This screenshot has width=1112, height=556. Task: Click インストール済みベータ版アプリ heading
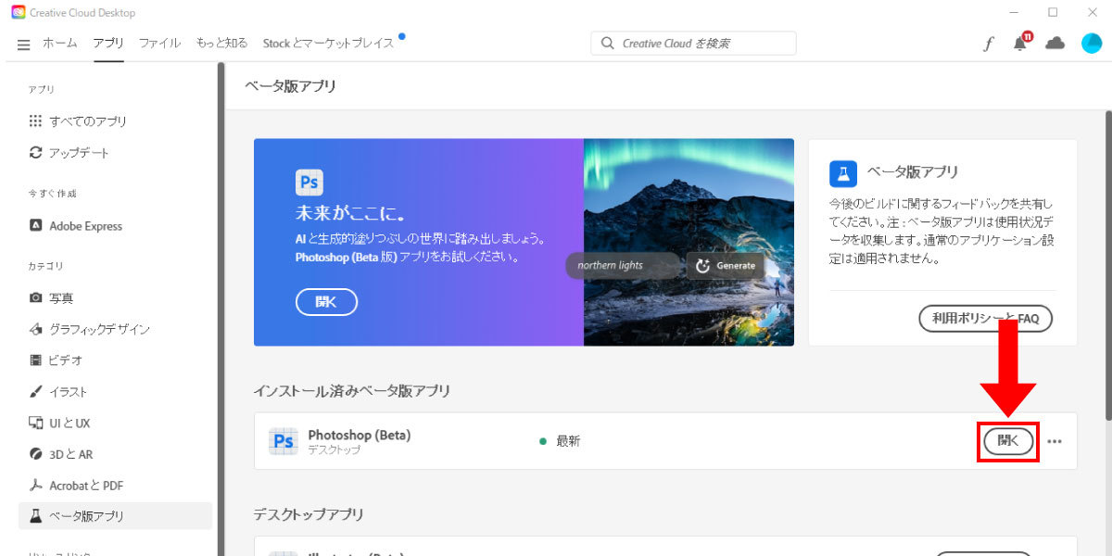[352, 391]
